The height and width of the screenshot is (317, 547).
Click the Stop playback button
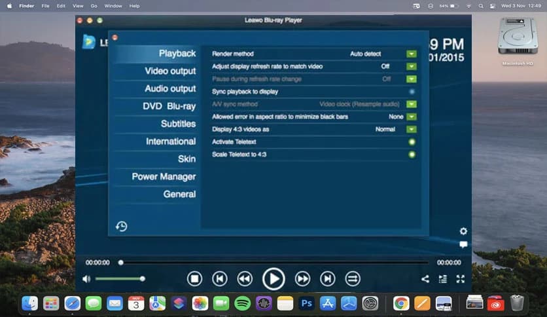pyautogui.click(x=194, y=278)
